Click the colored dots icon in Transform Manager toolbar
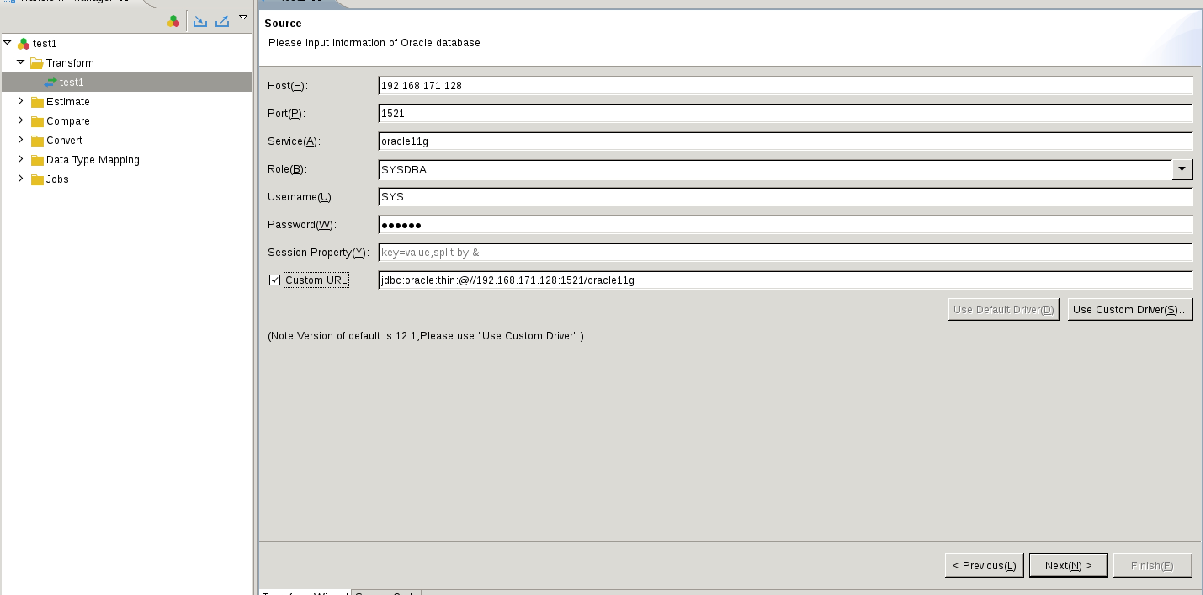Image resolution: width=1203 pixels, height=595 pixels. coord(173,21)
